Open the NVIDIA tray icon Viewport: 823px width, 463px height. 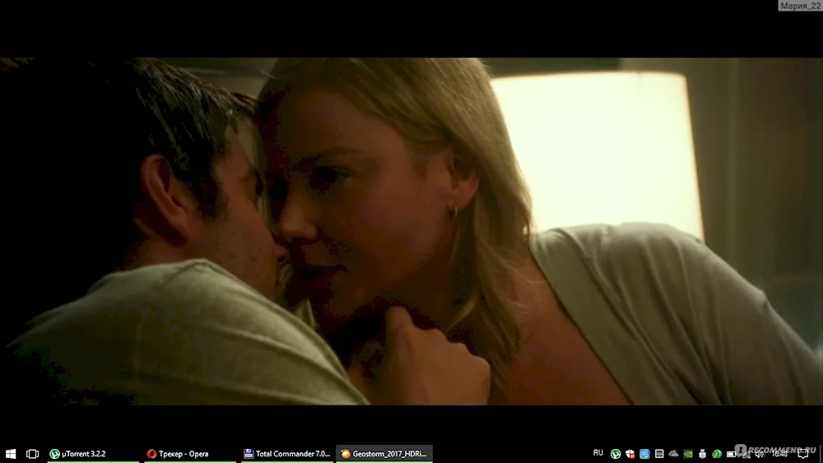(x=688, y=454)
